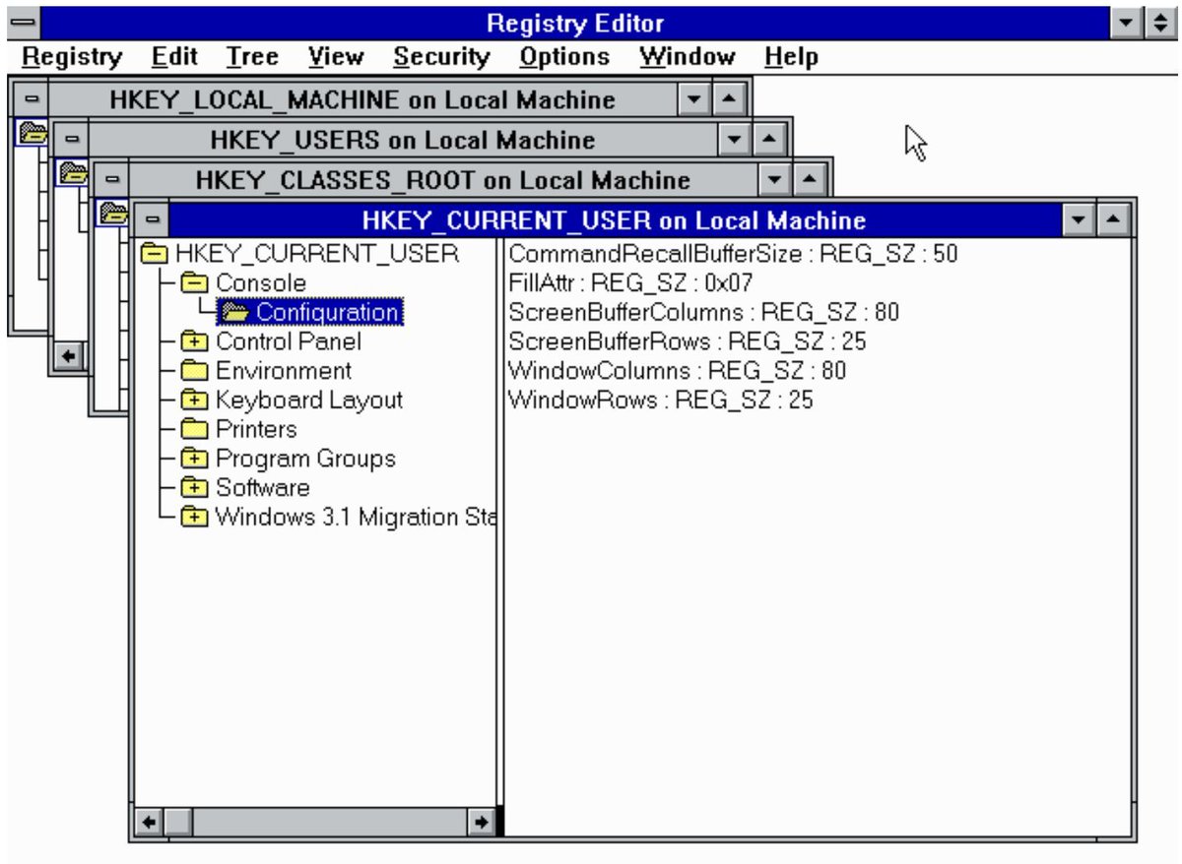Activate the HKEY_USERS window title bar
Screen dimensions: 1182x864
tap(403, 140)
